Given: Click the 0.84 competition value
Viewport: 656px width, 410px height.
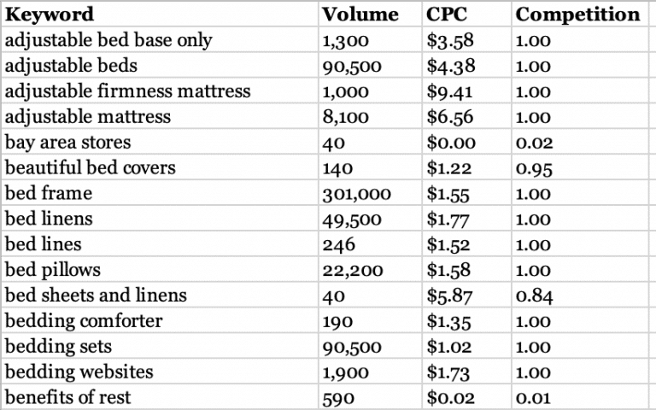Looking at the screenshot, I should click(x=579, y=295).
